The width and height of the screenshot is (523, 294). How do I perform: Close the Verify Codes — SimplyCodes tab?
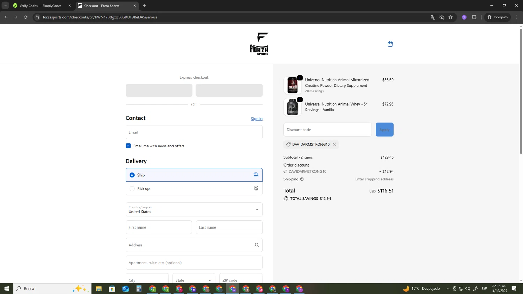(x=69, y=6)
